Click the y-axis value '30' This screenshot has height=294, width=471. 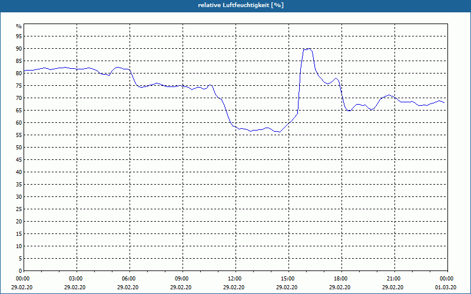point(19,197)
